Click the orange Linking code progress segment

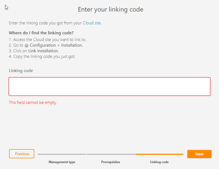point(159,154)
